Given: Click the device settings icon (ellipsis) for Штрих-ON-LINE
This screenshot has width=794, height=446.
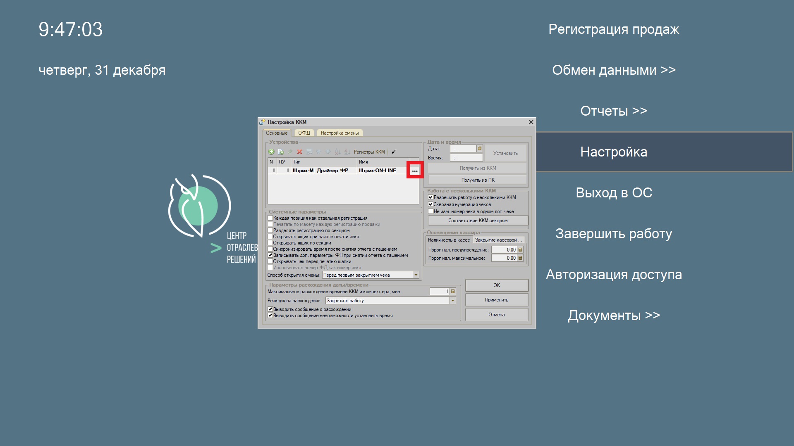Looking at the screenshot, I should (x=414, y=170).
